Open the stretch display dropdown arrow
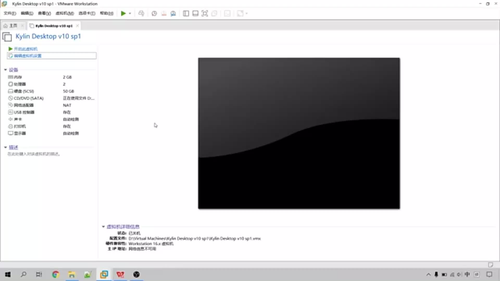Screen dimensions: 500x281 pos(247,13)
